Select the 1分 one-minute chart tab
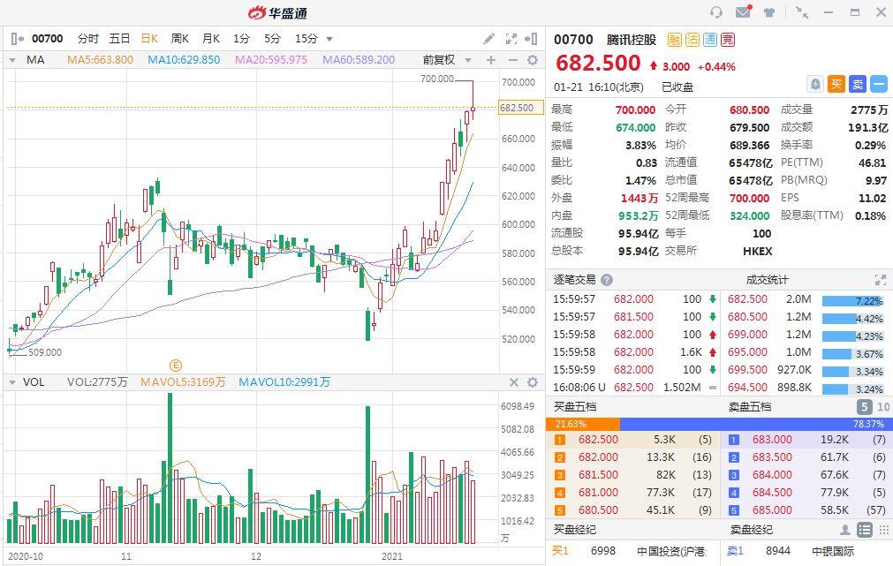 (241, 39)
